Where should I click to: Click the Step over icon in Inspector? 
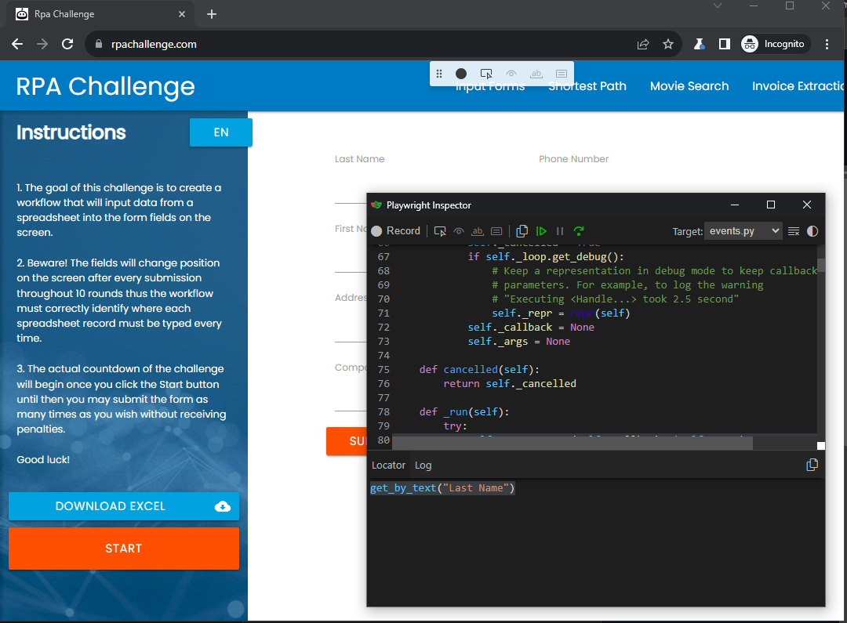point(579,231)
